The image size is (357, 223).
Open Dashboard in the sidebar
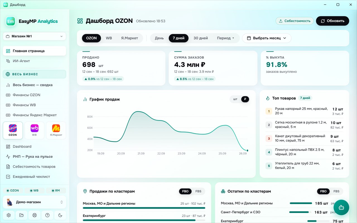pyautogui.click(x=35, y=147)
